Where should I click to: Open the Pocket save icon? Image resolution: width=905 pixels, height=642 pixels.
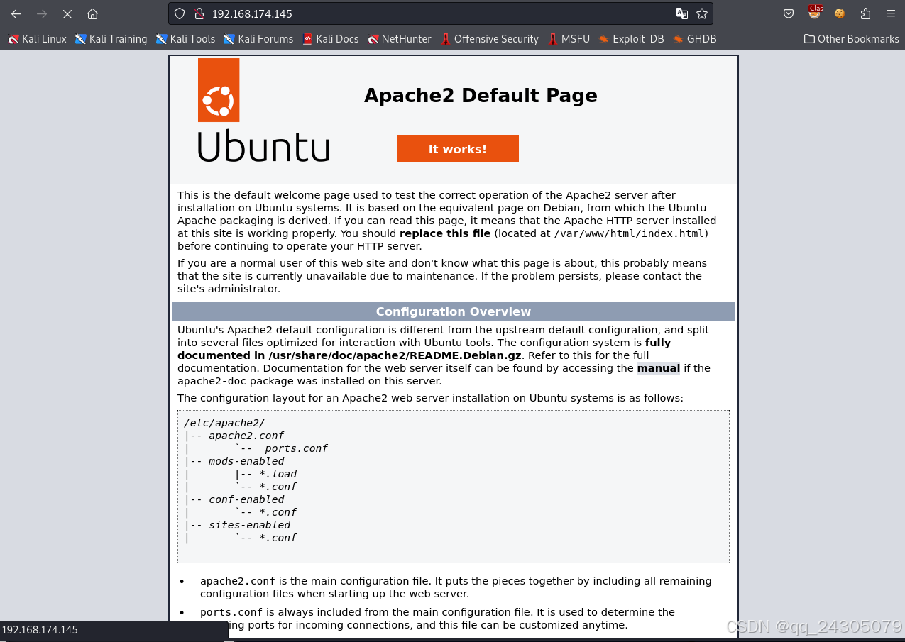click(x=789, y=13)
